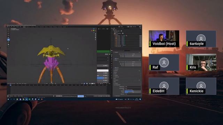Select the Scale tool in Blender toolbar
This screenshot has height=125, width=223.
tap(8, 38)
